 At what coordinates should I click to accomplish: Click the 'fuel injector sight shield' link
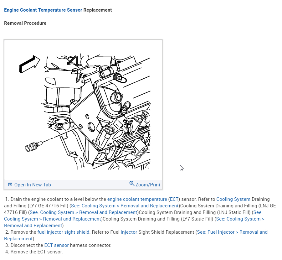63,232
